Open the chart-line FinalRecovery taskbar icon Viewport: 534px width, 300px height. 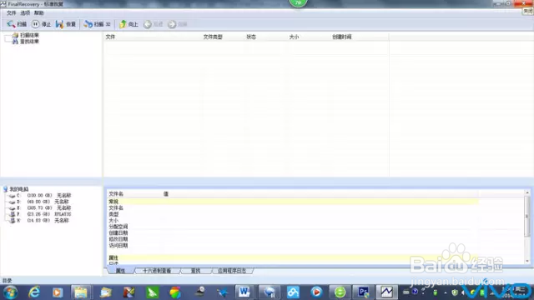click(x=386, y=292)
